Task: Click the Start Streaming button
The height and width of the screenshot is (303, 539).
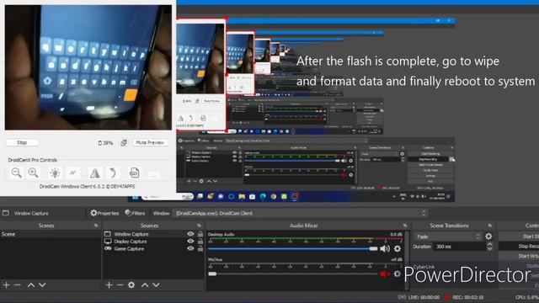Action: click(519, 237)
